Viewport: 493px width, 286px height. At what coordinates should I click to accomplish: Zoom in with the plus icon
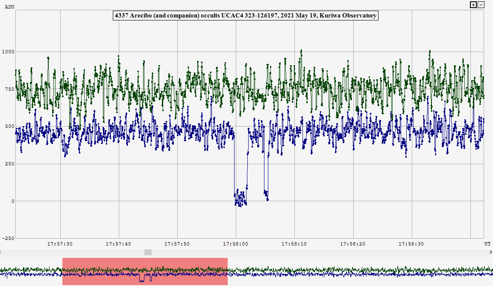click(473, 5)
